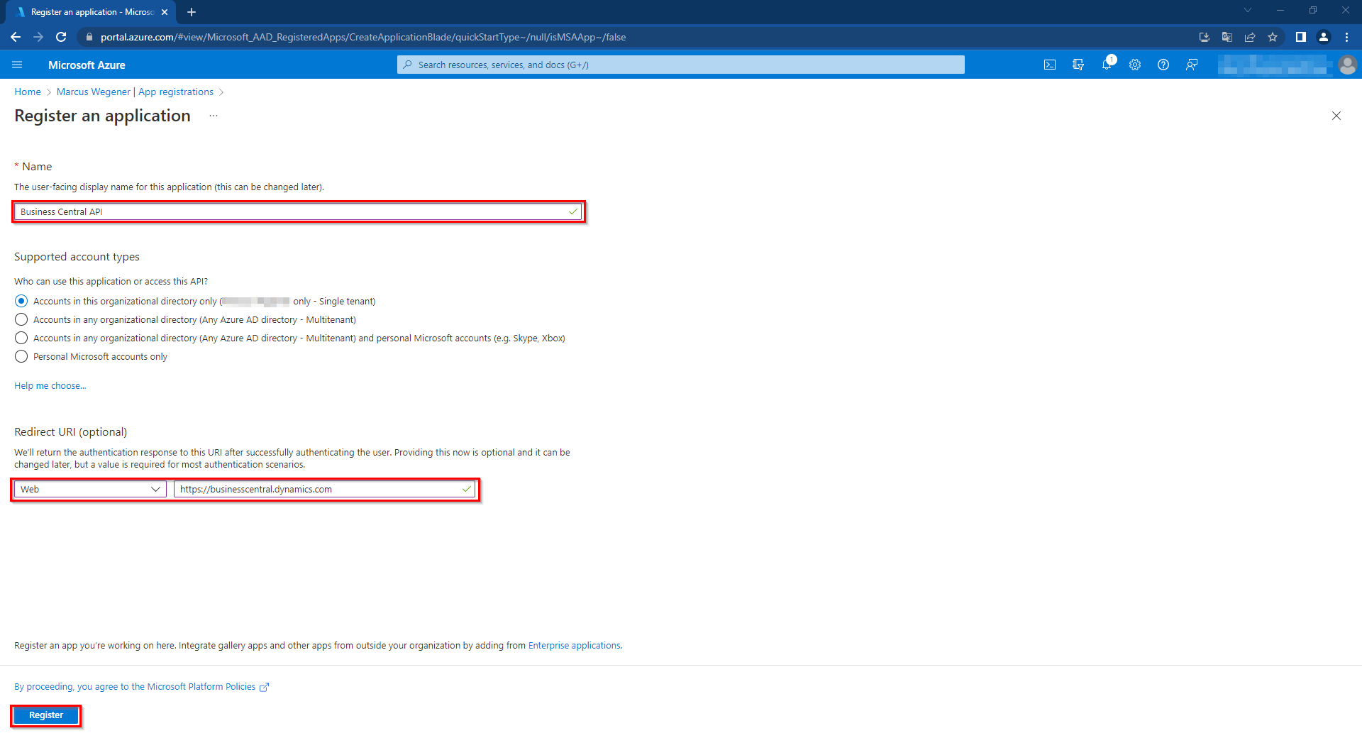Click the Redirect URI text field
The height and width of the screenshot is (738, 1362).
pos(319,489)
